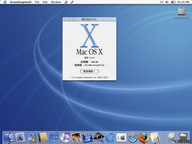Minimize the 關於這台 Mac window

(x=69, y=19)
